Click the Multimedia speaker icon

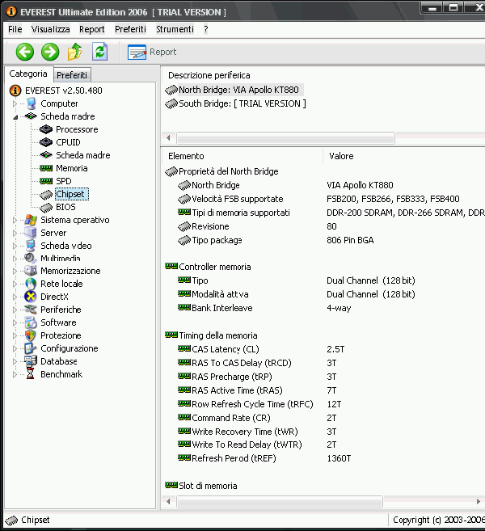tap(31, 259)
